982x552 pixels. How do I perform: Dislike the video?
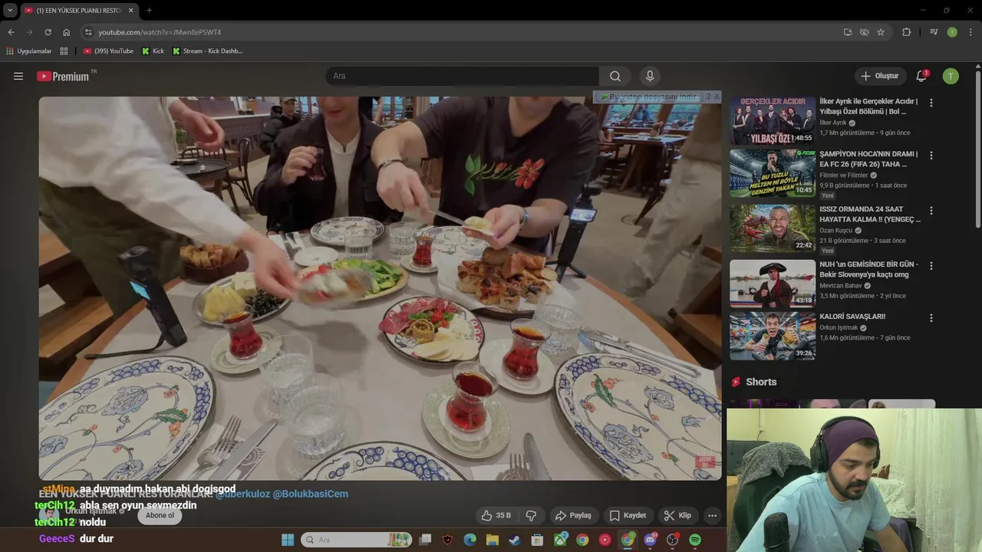530,515
